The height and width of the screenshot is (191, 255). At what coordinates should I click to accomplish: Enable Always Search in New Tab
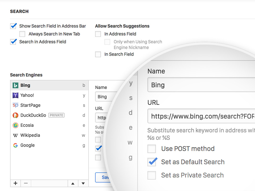(22, 34)
